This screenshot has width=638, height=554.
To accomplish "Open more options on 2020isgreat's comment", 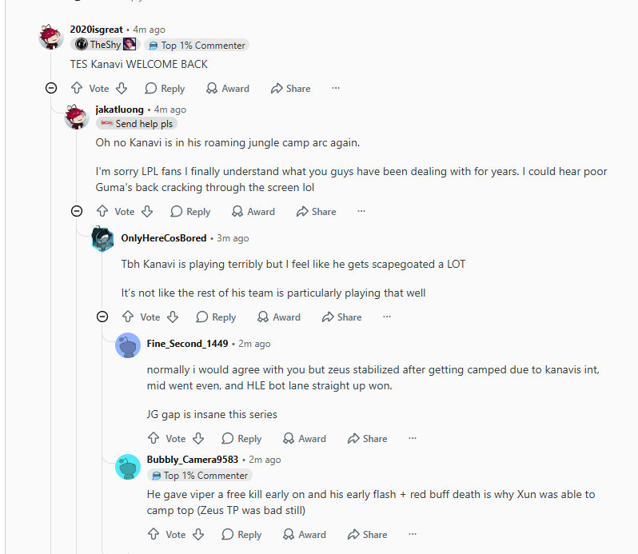I will tap(336, 88).
